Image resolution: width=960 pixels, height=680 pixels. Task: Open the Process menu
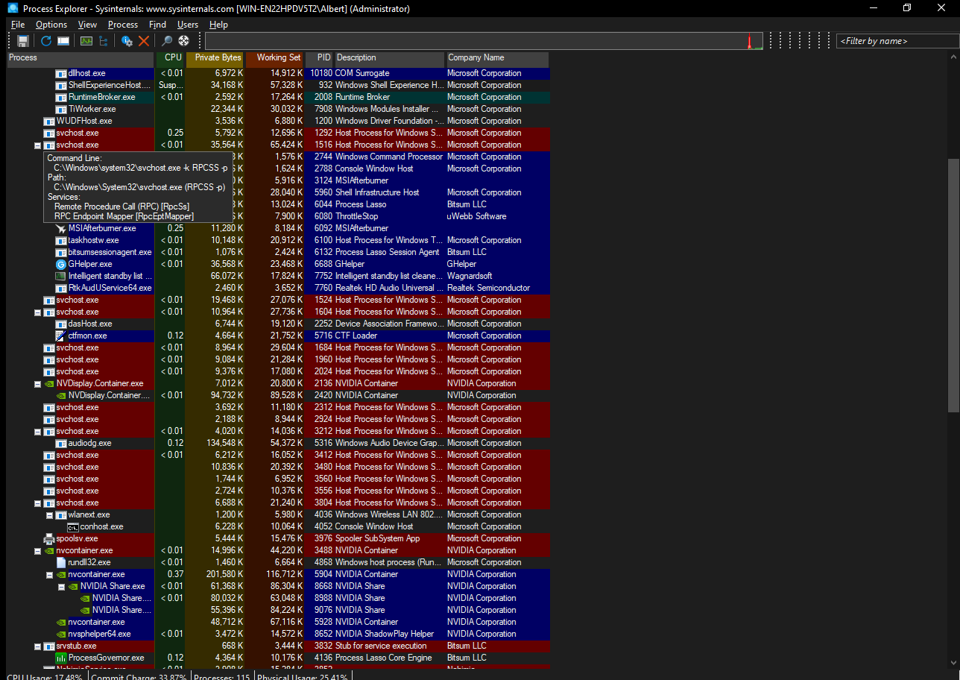point(123,25)
